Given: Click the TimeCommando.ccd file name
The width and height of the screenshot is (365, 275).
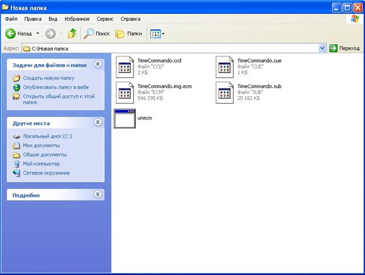Looking at the screenshot, I should 160,60.
